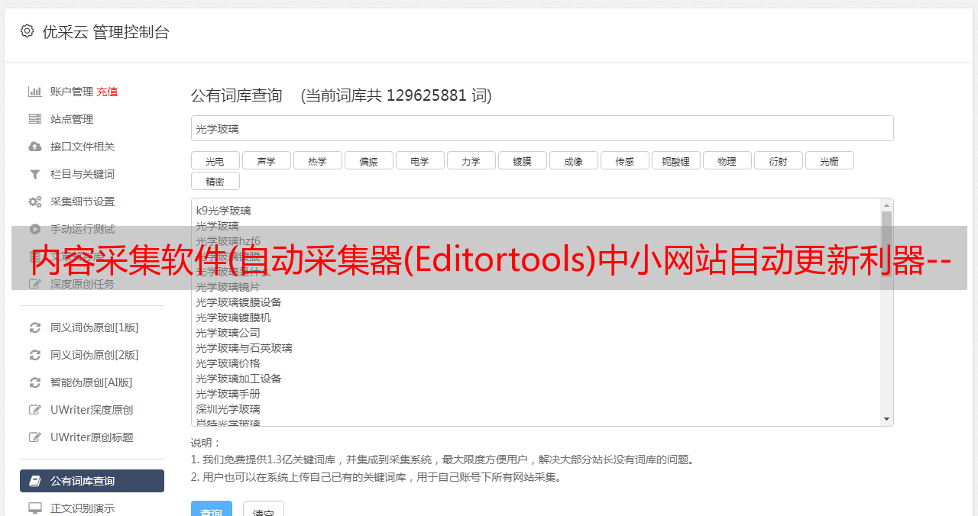Click the result line k9光学玻璃
Viewport: 978px width, 516px height.
point(223,211)
